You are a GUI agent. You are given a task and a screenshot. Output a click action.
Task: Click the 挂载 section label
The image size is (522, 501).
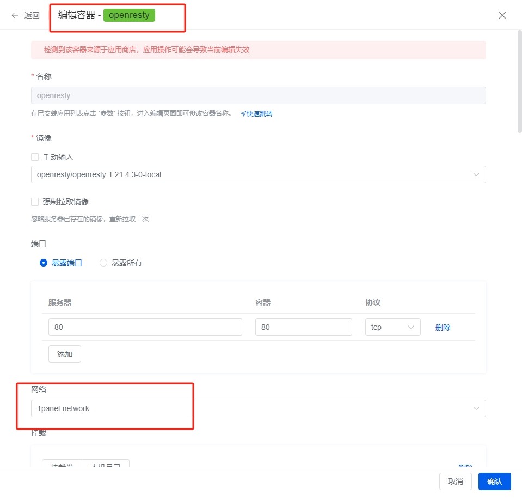click(39, 433)
